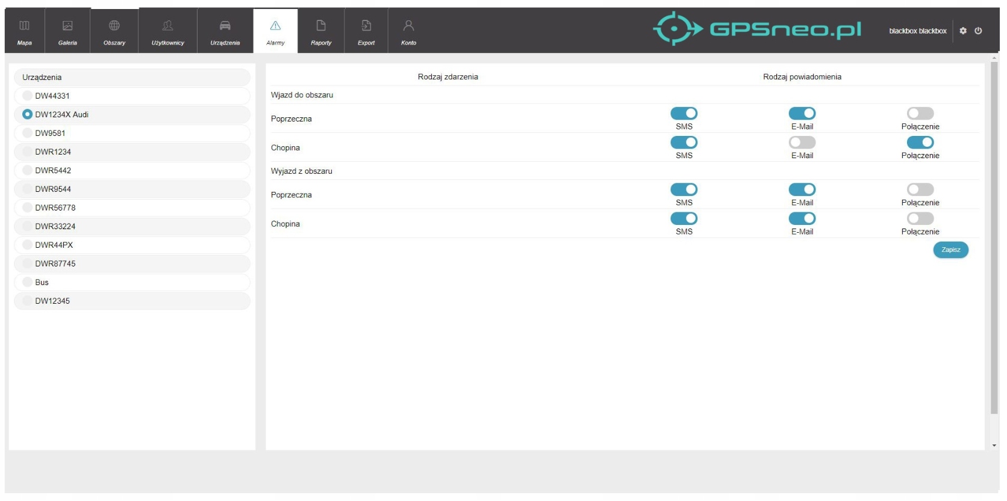Enable Połączenie for Wyjazd Poprzeczna
The width and height of the screenshot is (1007, 501).
click(x=920, y=189)
